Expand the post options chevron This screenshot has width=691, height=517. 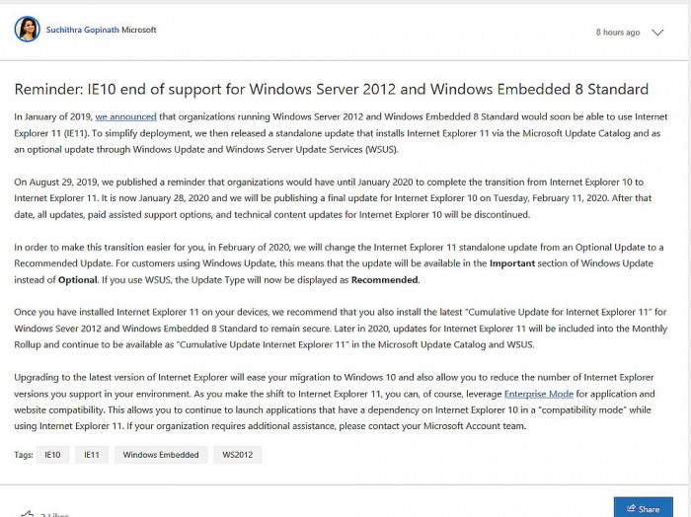coord(660,33)
